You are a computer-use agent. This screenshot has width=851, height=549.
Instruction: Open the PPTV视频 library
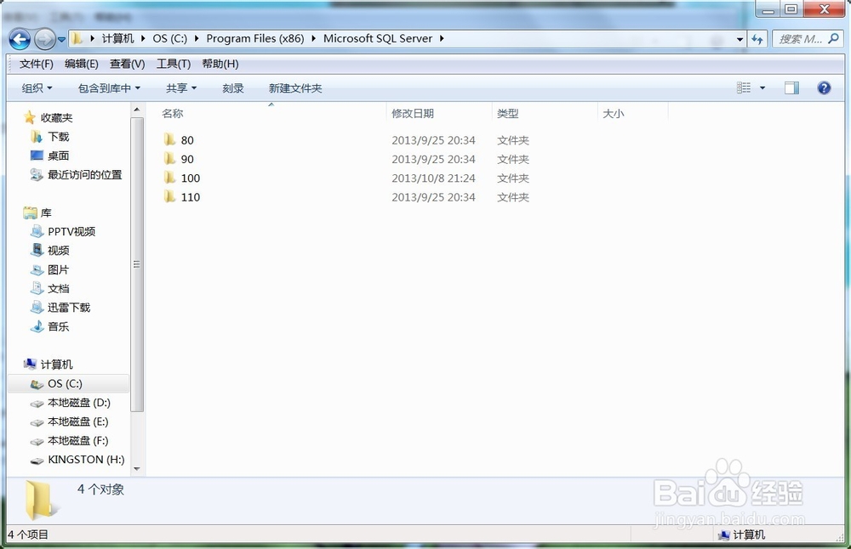coord(71,231)
